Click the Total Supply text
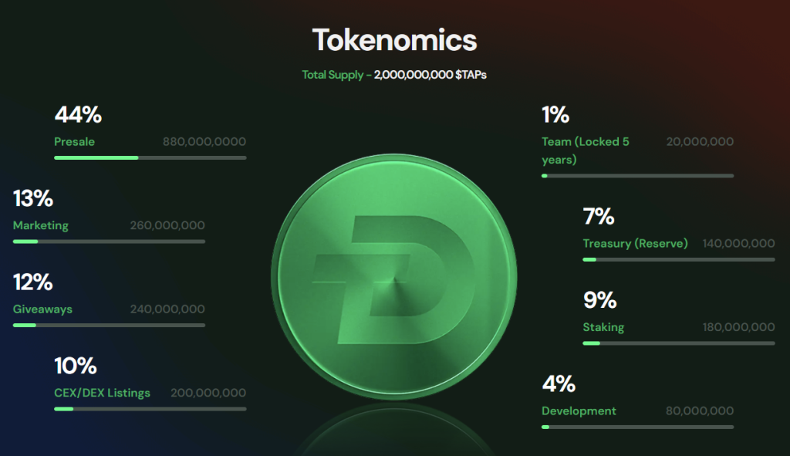The height and width of the screenshot is (456, 790). coord(333,75)
